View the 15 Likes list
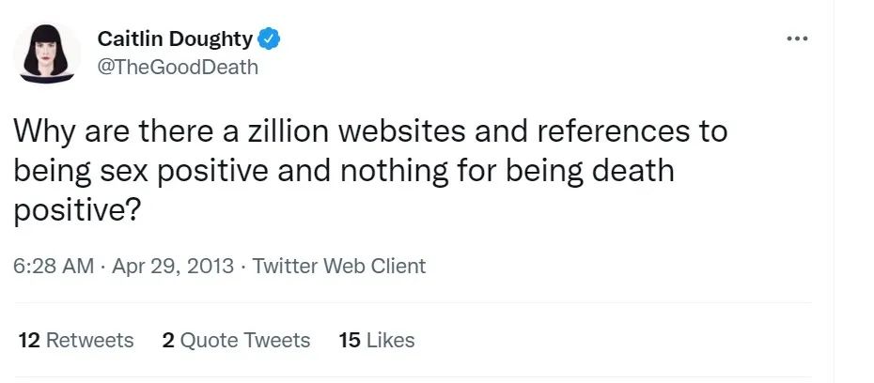The height and width of the screenshot is (383, 874). 376,340
